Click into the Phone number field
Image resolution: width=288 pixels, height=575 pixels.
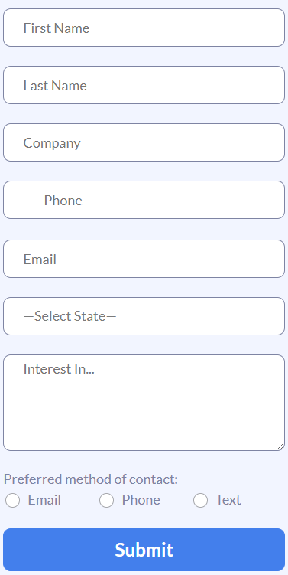[144, 200]
